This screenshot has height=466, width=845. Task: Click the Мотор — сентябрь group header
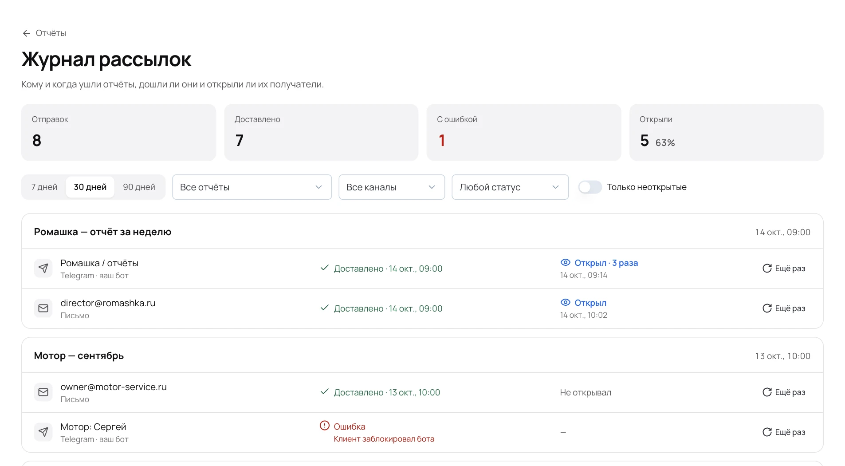point(79,356)
